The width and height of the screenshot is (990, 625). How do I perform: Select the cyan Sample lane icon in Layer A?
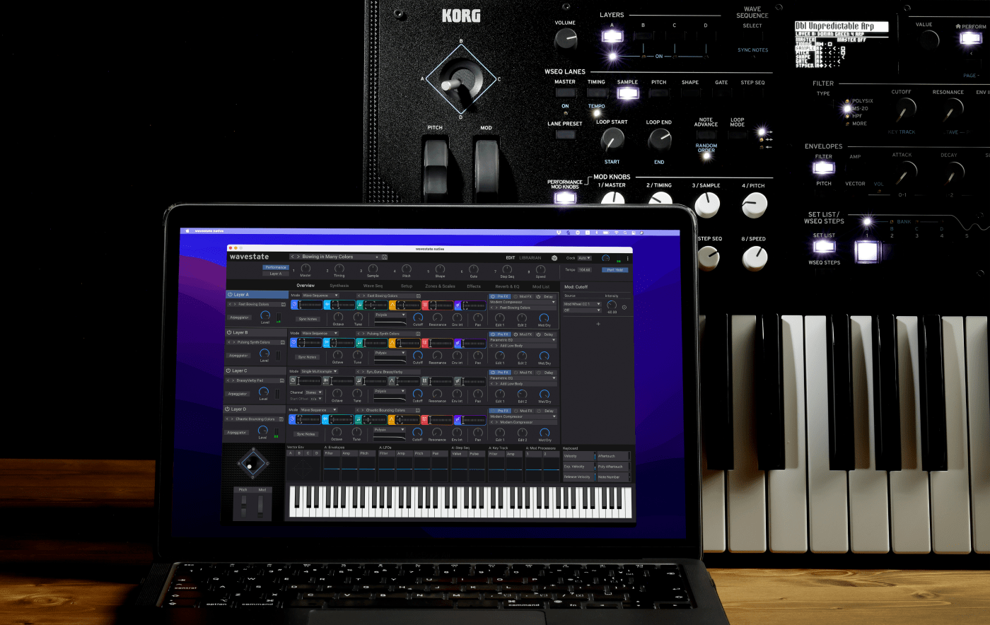(327, 305)
